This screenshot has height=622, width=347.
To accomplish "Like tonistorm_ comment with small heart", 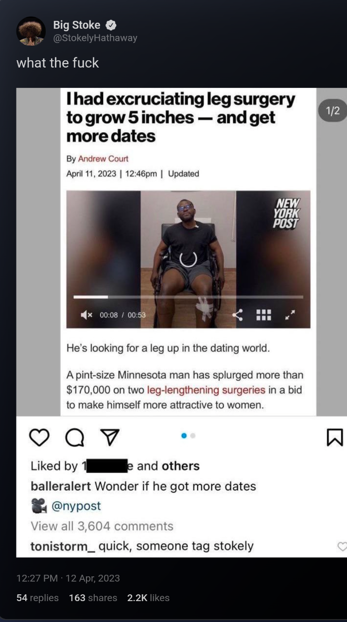I will [342, 546].
